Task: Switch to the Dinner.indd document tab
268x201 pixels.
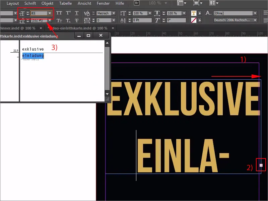Action: (x=18, y=28)
